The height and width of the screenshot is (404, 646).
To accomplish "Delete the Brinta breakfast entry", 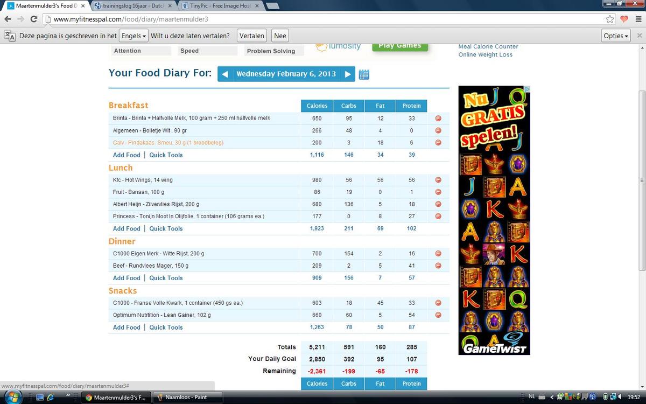I will pyautogui.click(x=438, y=118).
